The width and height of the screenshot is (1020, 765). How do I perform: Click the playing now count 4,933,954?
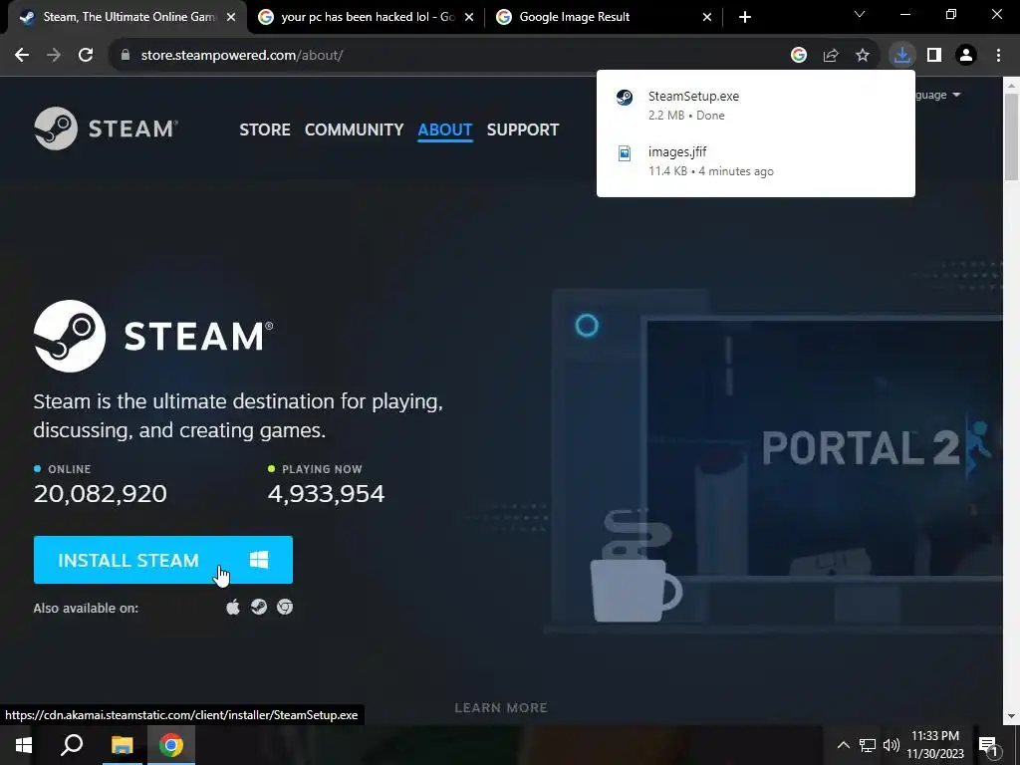point(326,494)
